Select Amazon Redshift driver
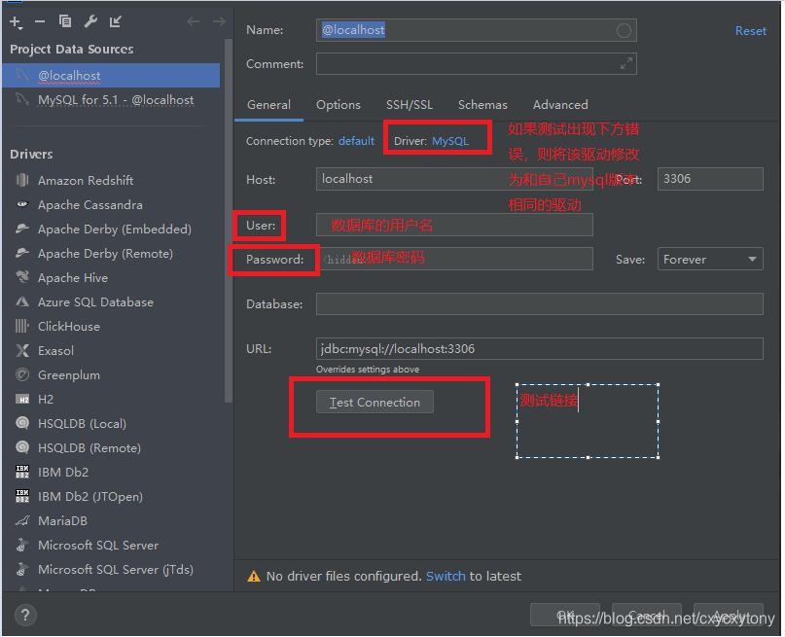The width and height of the screenshot is (785, 637). coord(86,181)
